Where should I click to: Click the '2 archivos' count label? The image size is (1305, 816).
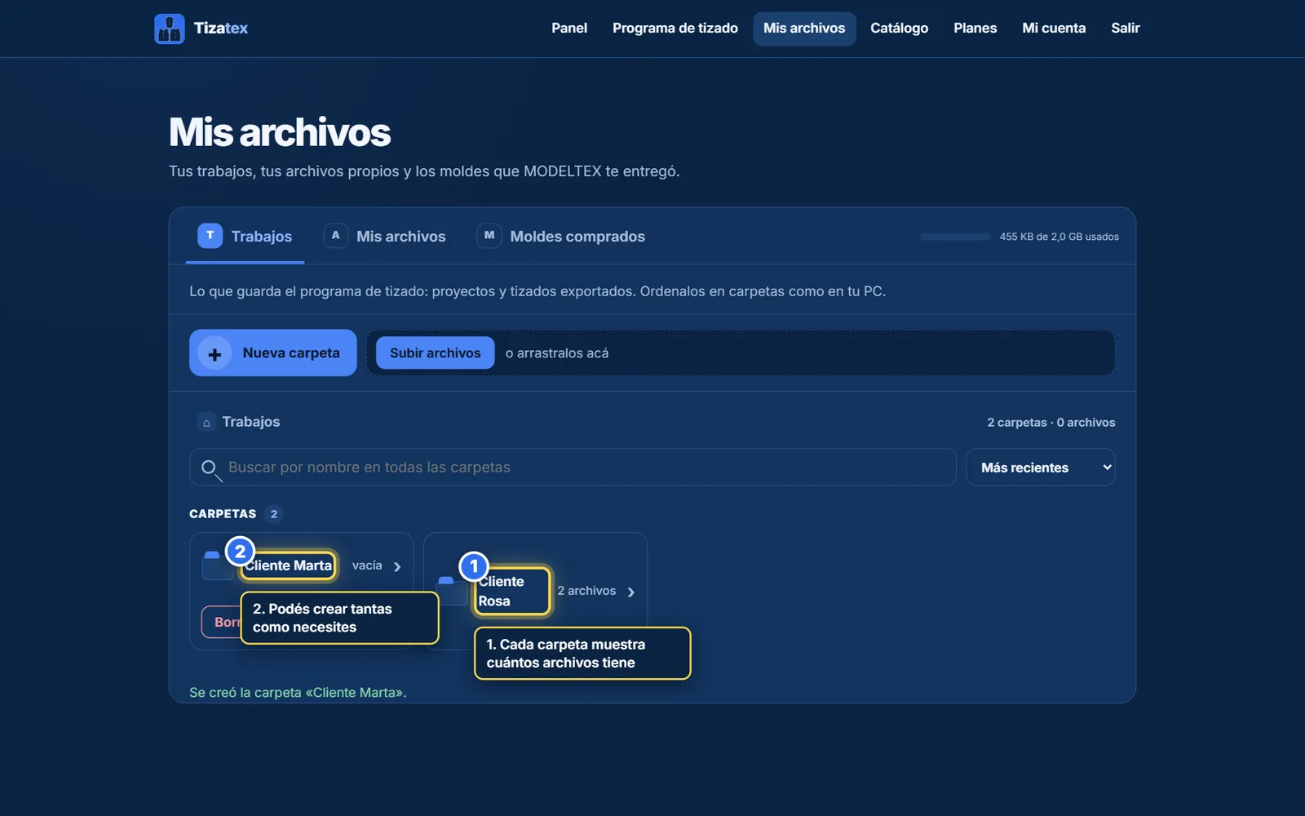(586, 591)
